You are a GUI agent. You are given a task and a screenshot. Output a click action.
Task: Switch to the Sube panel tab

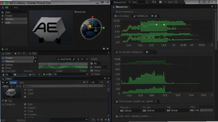(x=6, y=53)
